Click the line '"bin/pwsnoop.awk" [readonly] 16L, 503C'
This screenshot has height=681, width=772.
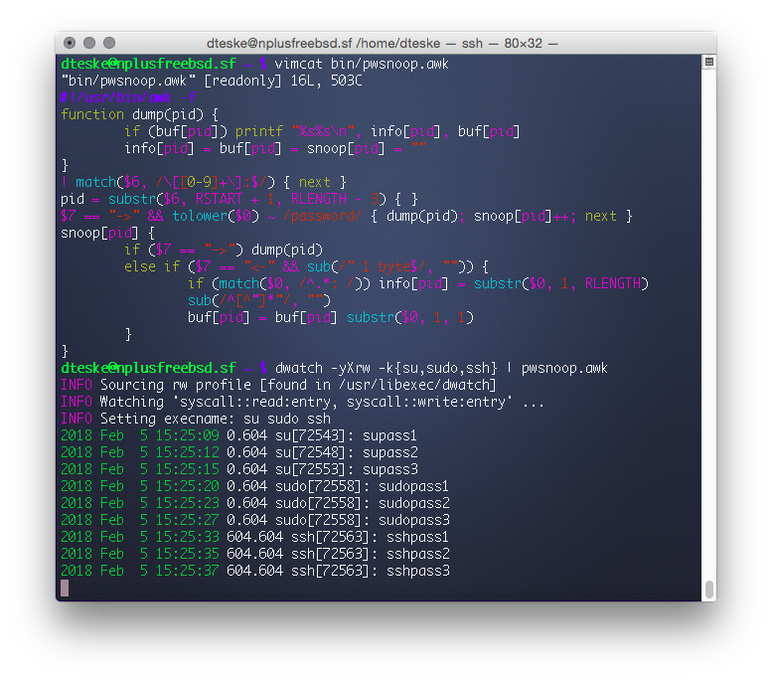(x=212, y=81)
